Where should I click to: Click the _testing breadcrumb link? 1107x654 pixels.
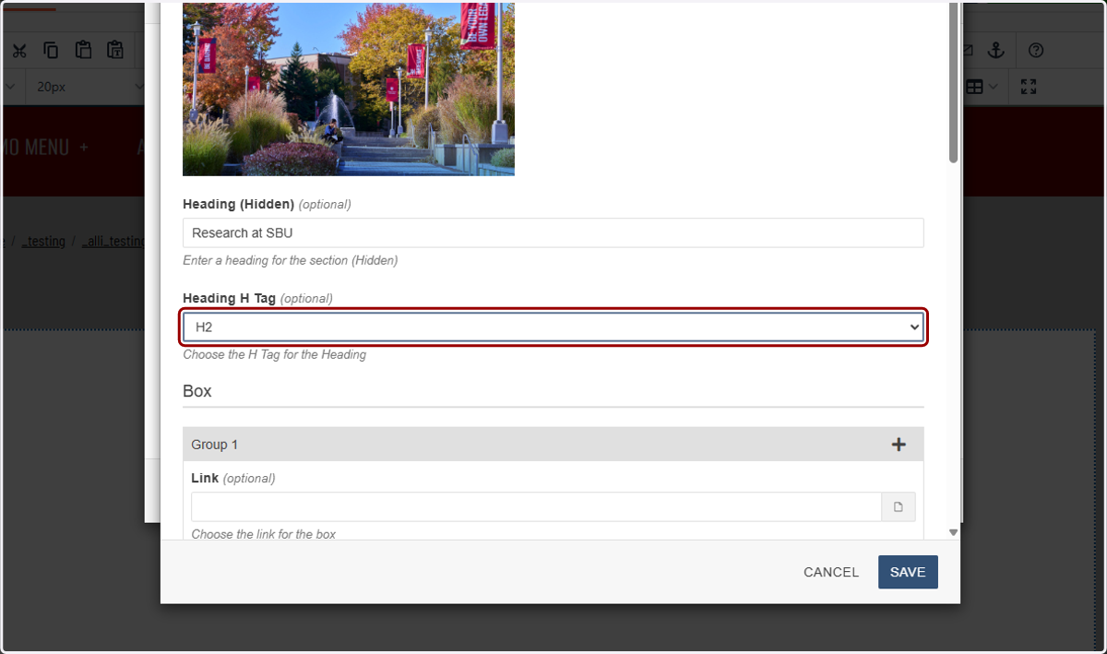coord(43,242)
